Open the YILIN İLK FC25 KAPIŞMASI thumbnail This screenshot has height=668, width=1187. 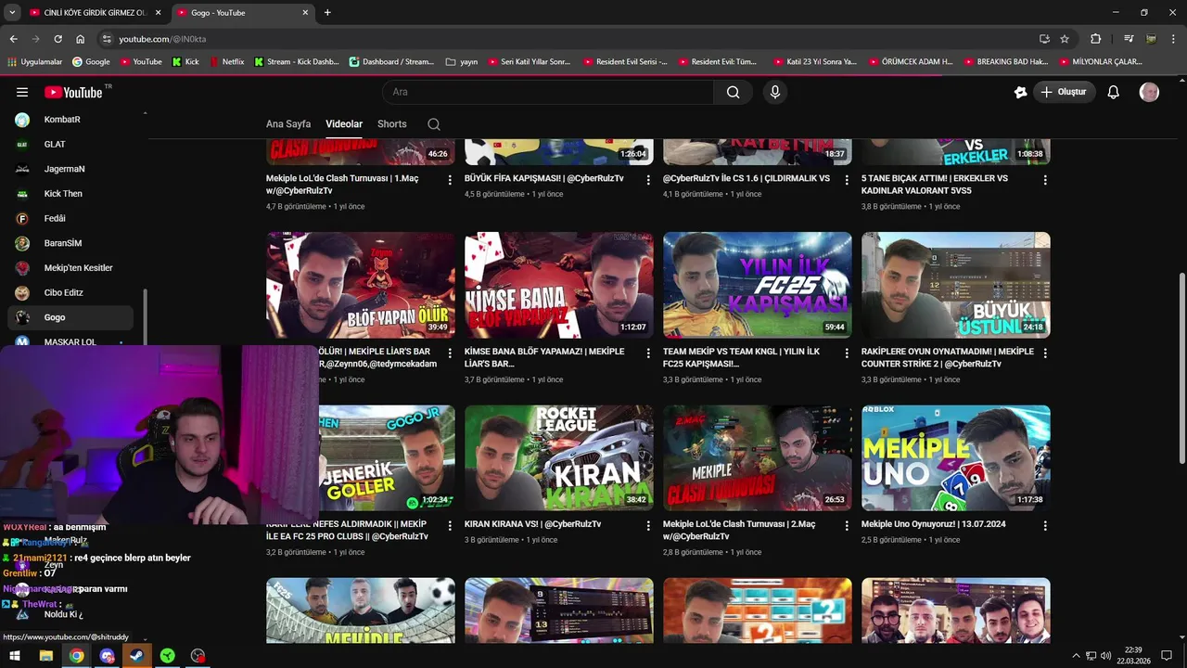coord(758,285)
